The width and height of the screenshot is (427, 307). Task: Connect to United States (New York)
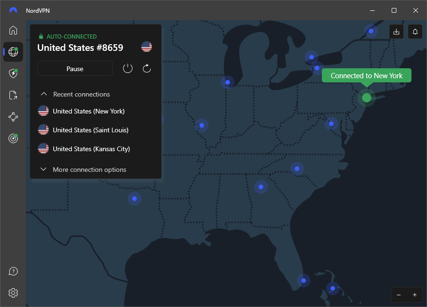click(81, 111)
